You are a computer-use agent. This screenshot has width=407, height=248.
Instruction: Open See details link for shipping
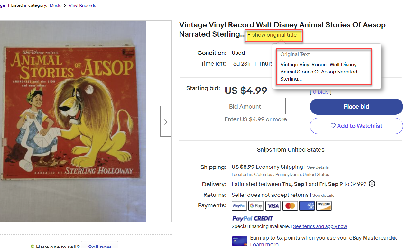tap(318, 167)
